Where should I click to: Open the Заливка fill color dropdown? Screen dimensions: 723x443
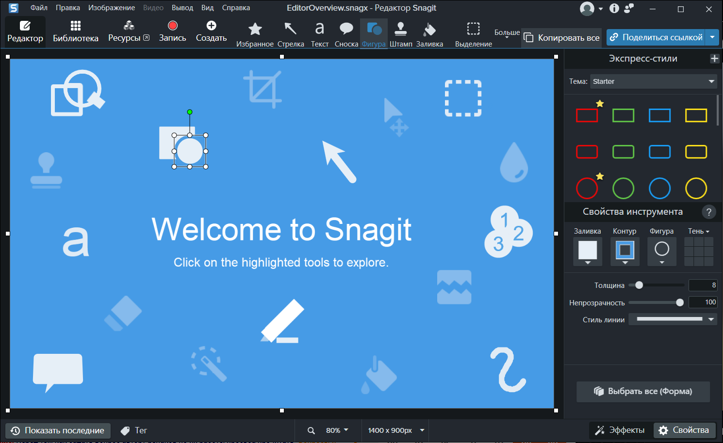[x=588, y=252]
